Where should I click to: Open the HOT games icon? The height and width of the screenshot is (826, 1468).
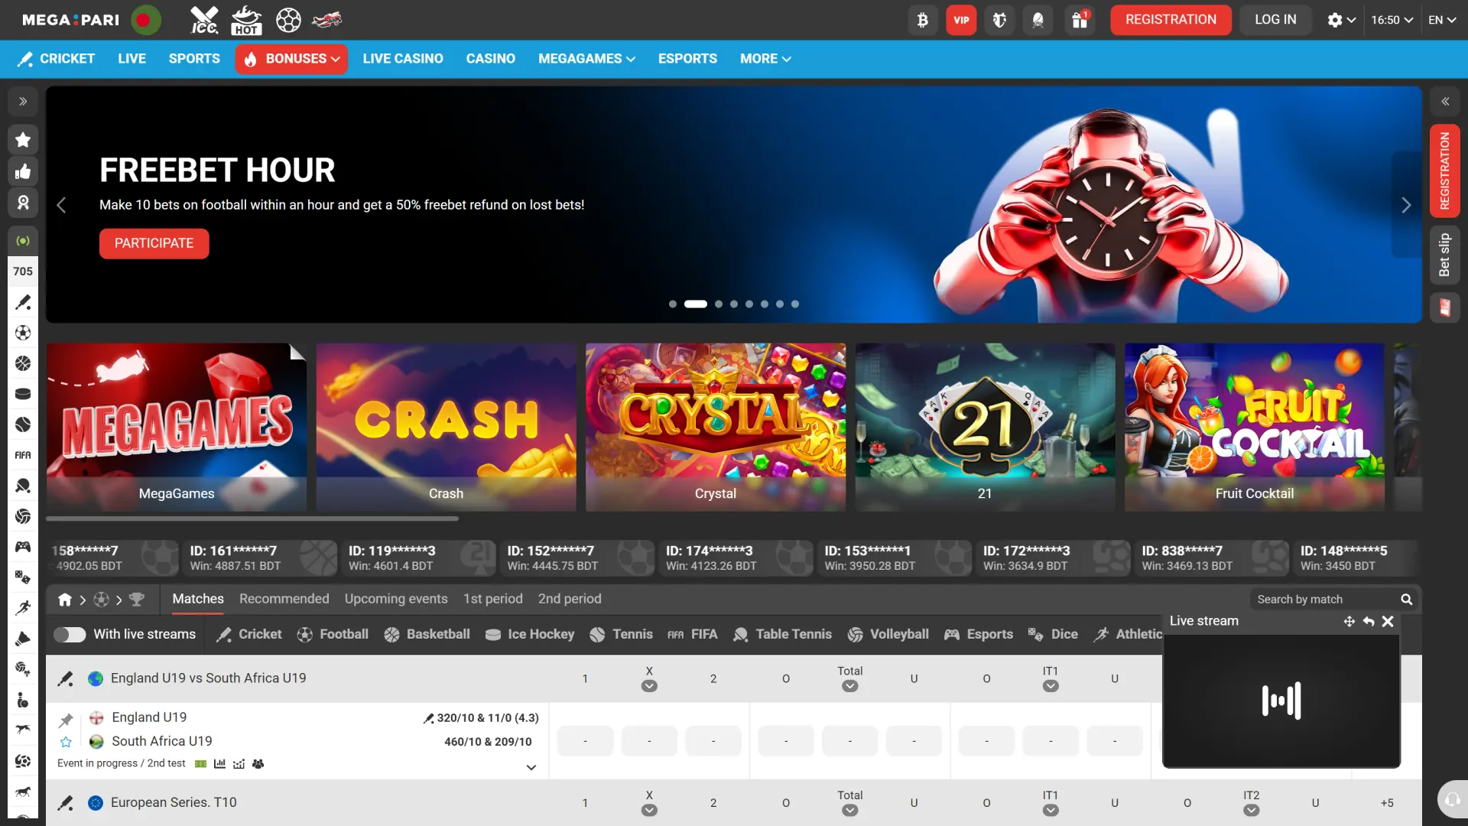[246, 20]
